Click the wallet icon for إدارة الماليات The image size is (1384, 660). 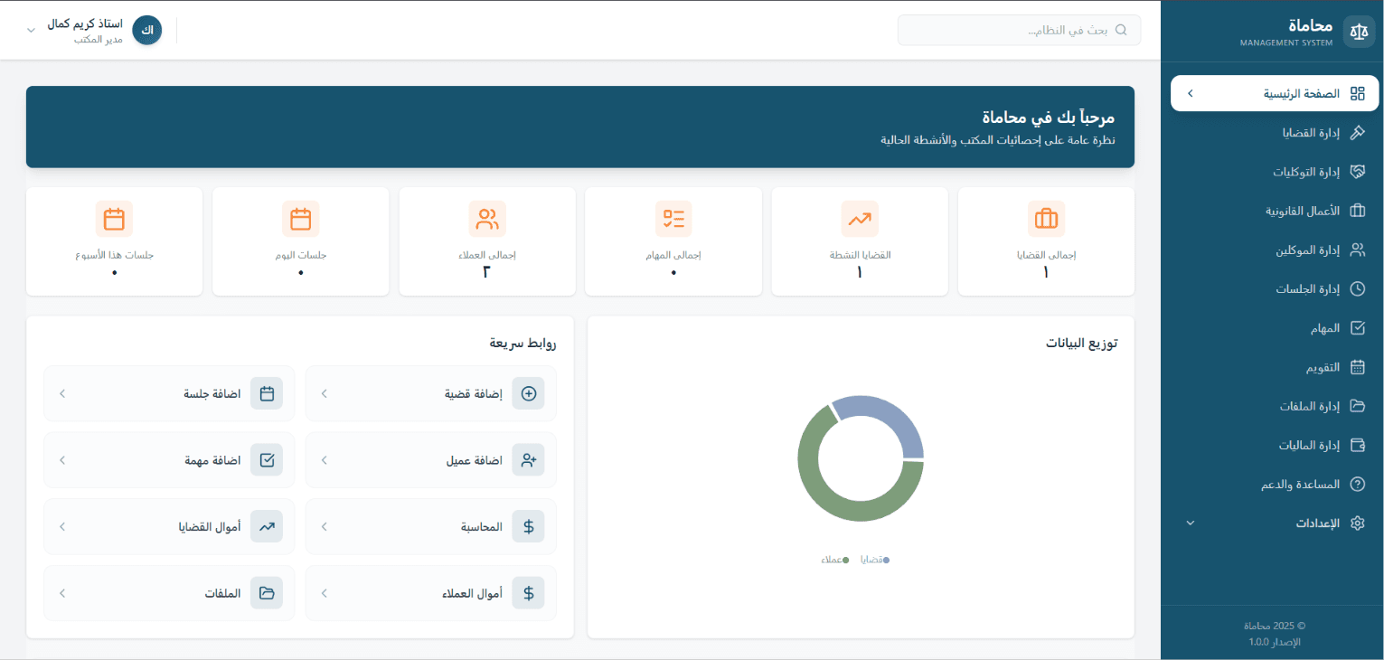[x=1357, y=445]
